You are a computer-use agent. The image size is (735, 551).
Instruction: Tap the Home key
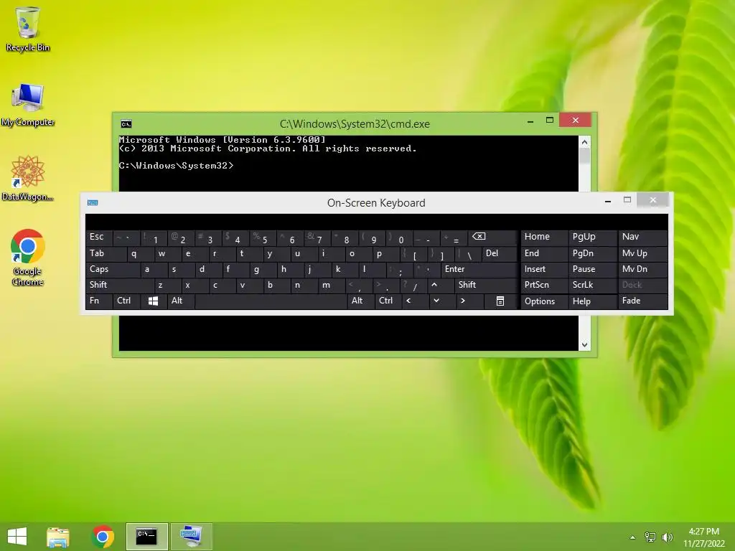click(544, 237)
